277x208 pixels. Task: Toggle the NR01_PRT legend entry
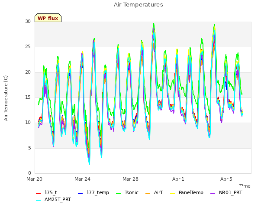click(226, 192)
